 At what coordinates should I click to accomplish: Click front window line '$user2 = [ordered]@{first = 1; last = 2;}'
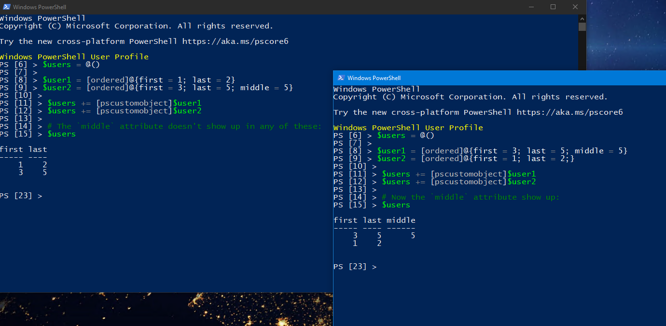(476, 159)
